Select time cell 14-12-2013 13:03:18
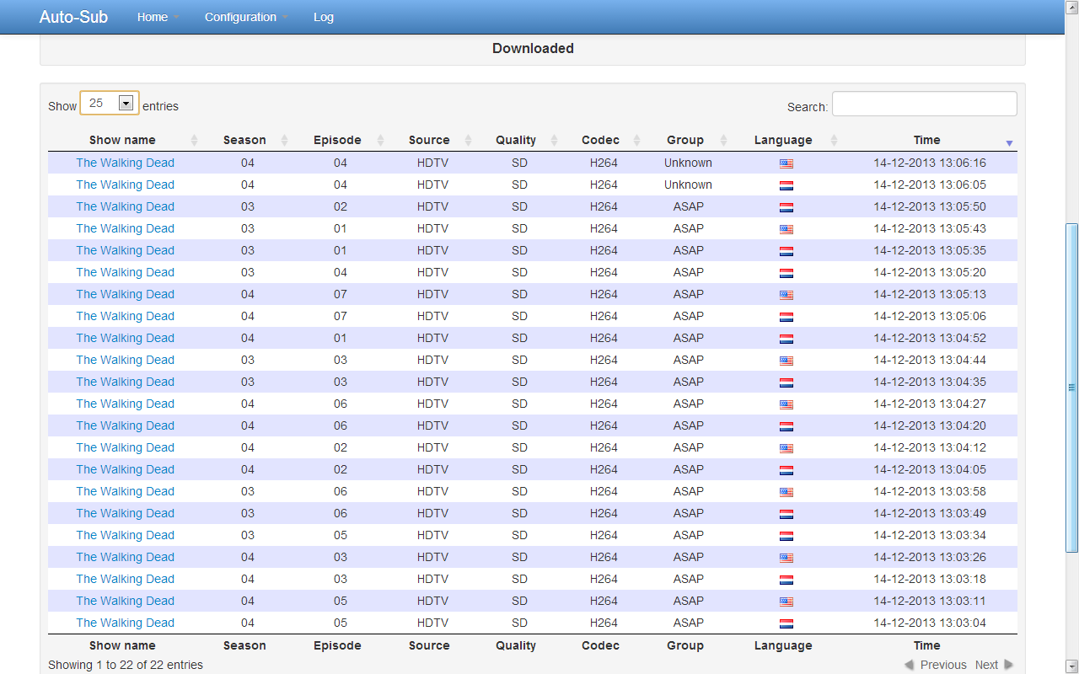Viewport: 1079px width, 674px height. tap(930, 579)
